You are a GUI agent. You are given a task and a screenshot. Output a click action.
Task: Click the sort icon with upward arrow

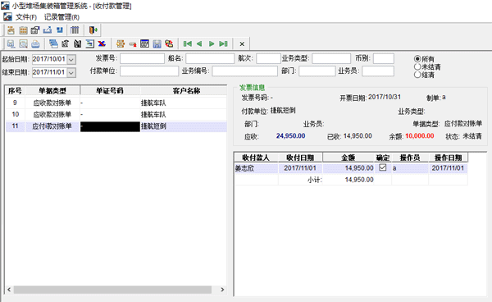(66, 44)
